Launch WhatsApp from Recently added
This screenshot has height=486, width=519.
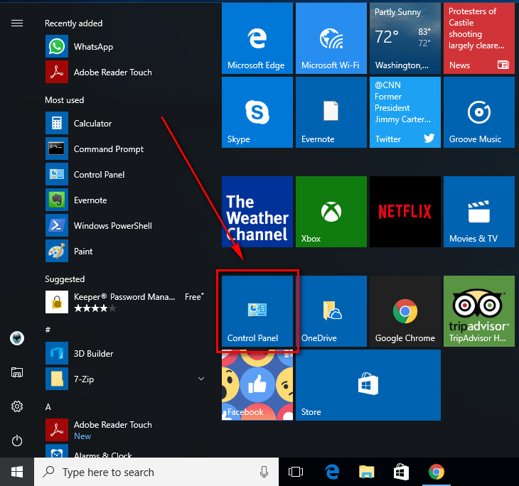point(125,47)
